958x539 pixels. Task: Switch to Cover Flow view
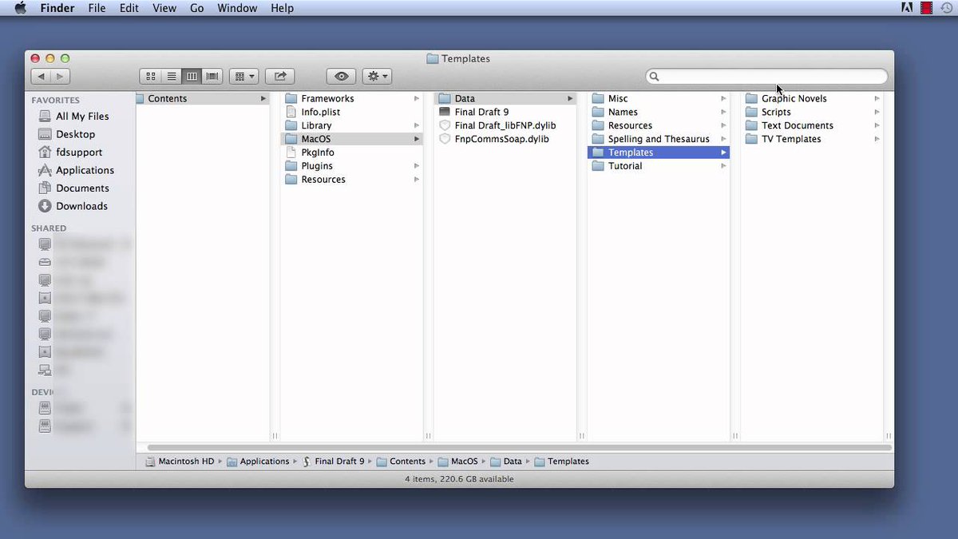(212, 77)
